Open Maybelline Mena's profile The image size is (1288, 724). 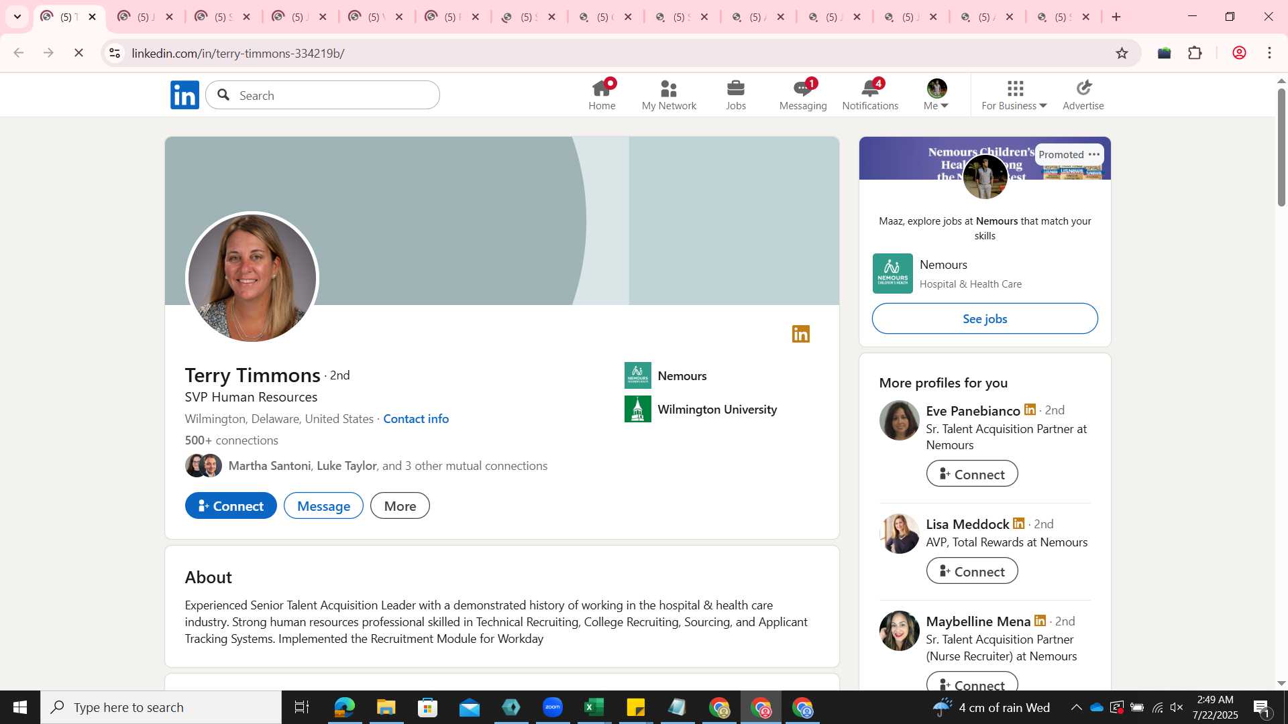click(978, 621)
